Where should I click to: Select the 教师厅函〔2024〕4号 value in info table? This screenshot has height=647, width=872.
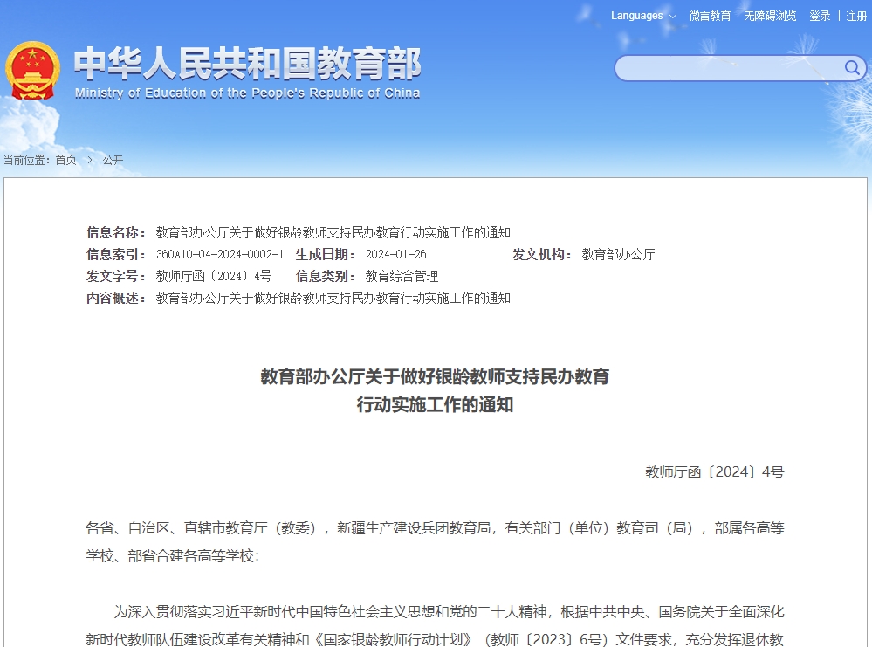point(214,276)
